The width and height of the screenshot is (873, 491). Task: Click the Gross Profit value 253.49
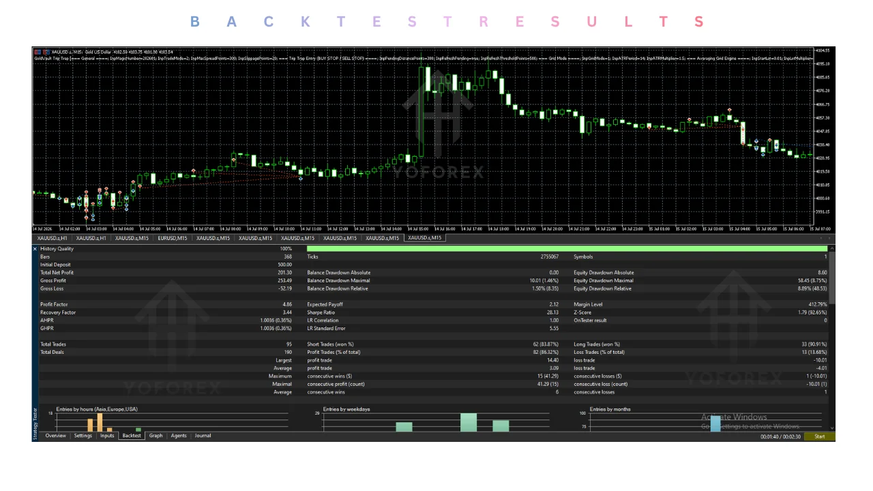pyautogui.click(x=284, y=280)
